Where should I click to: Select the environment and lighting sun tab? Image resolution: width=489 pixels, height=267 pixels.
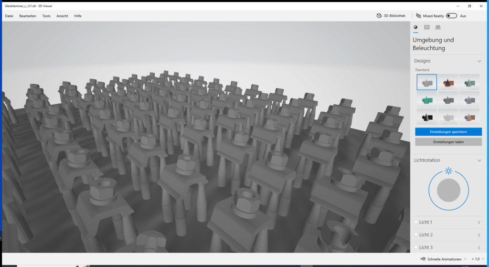(x=415, y=27)
